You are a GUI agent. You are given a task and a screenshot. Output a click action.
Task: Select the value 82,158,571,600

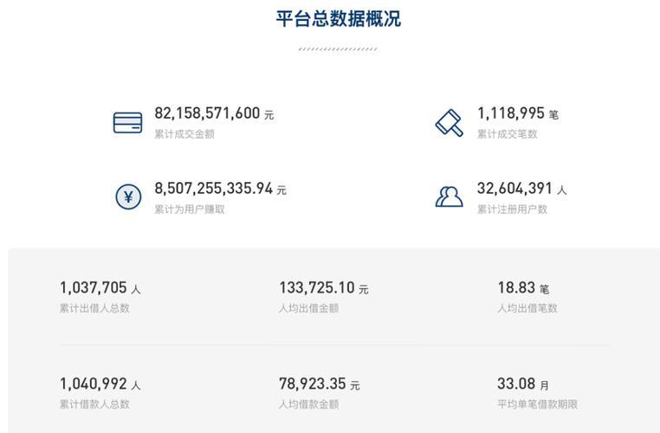click(207, 113)
